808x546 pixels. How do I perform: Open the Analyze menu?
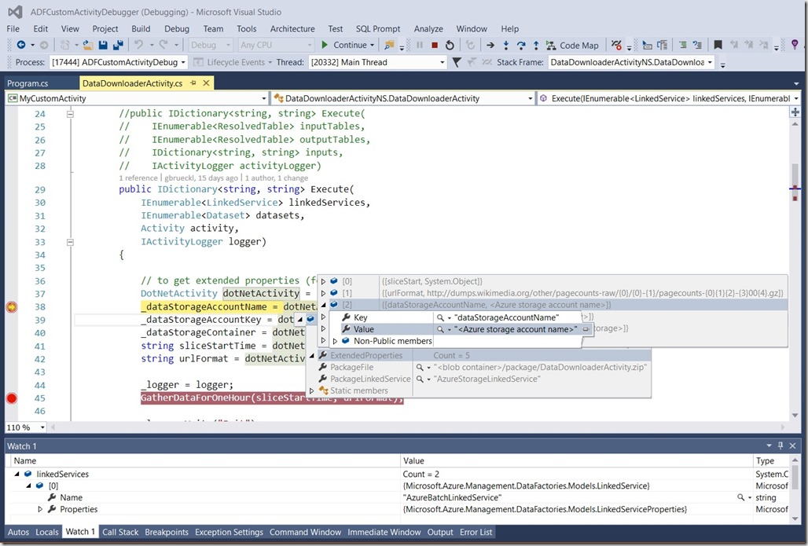[428, 29]
